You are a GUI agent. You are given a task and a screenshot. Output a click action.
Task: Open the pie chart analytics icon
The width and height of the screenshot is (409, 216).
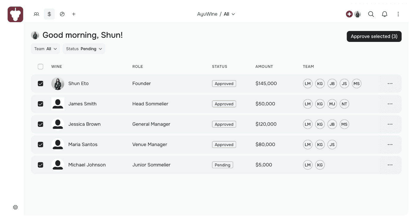(62, 14)
